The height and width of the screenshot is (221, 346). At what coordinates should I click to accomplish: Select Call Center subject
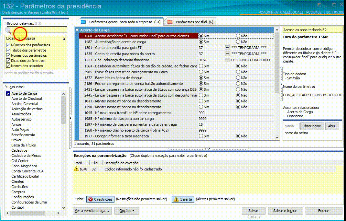(20, 161)
